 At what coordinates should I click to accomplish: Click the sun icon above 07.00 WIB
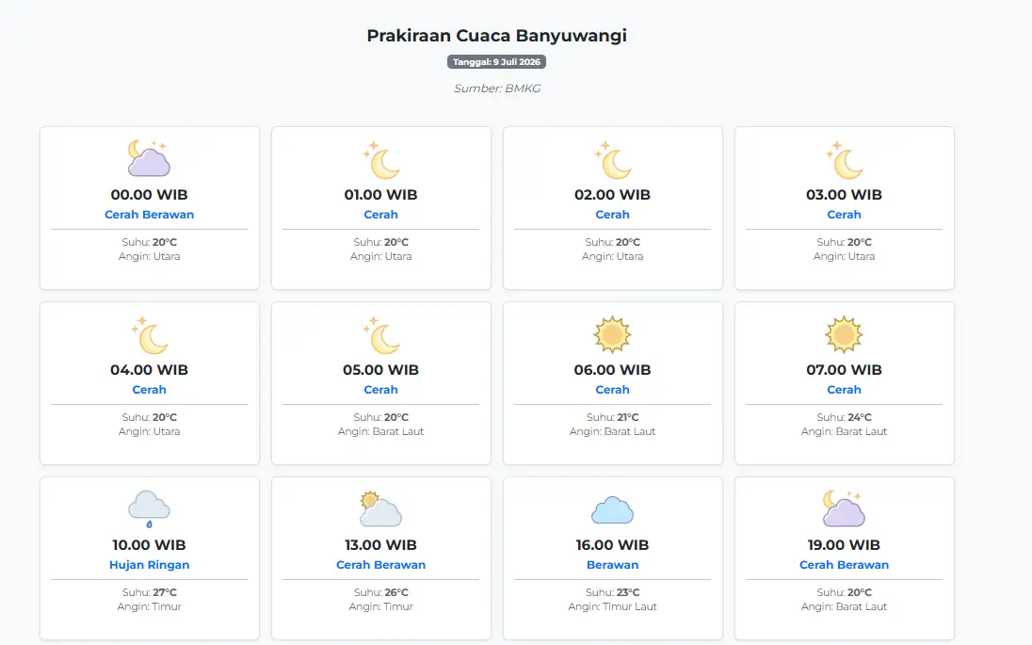[845, 334]
